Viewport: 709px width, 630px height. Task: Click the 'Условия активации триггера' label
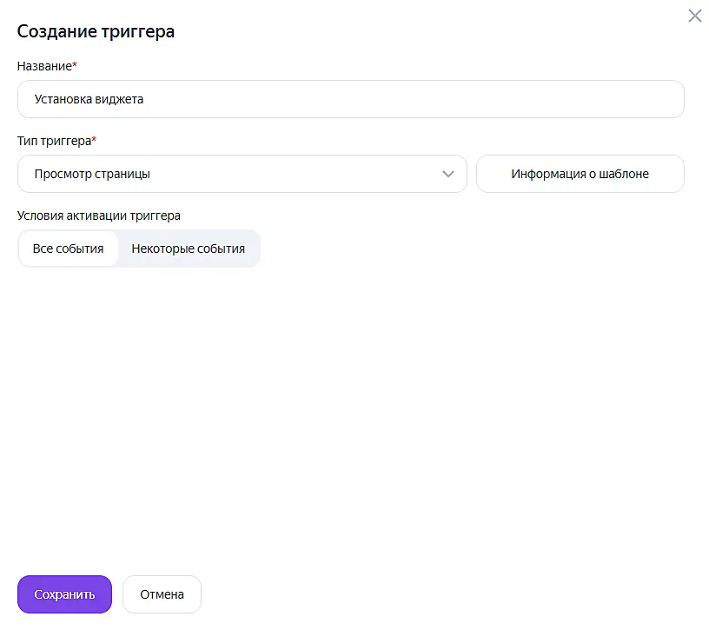[x=98, y=216]
